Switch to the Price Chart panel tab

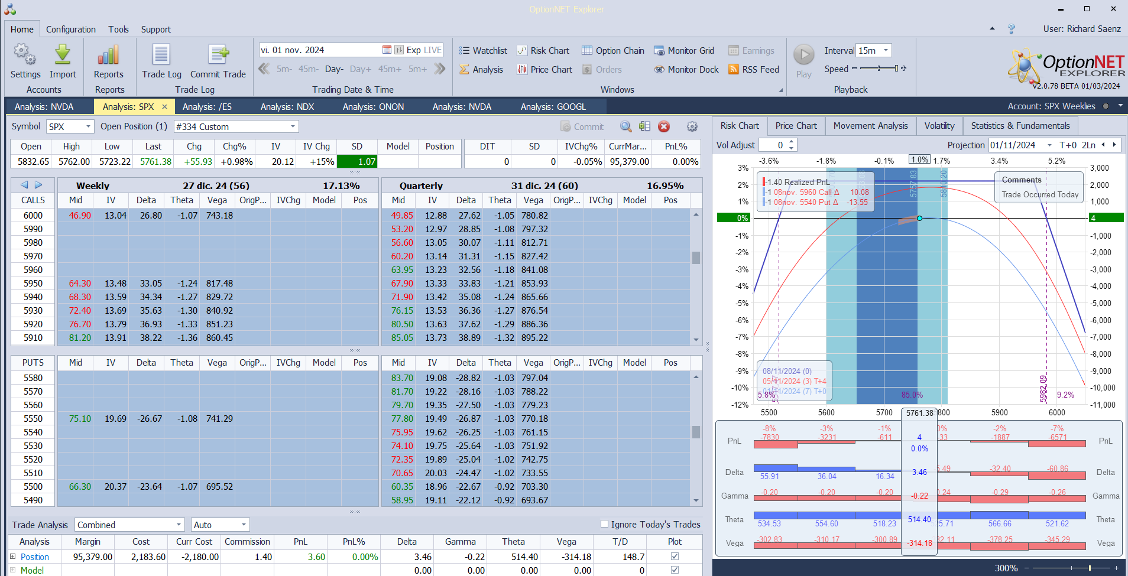[x=796, y=126]
